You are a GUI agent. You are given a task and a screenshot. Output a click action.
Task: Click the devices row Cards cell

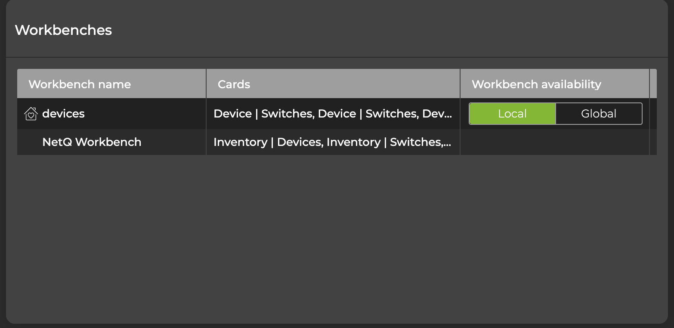pyautogui.click(x=332, y=114)
